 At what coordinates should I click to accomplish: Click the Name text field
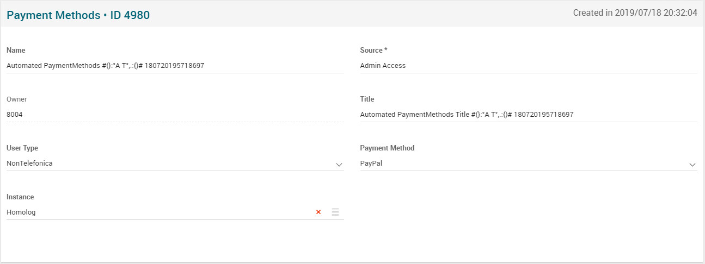[x=174, y=66]
